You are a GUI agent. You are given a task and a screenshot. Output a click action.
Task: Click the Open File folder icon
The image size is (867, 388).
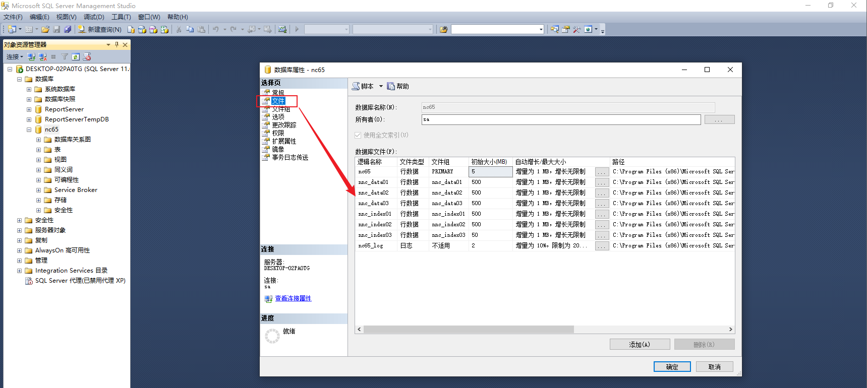tap(45, 29)
